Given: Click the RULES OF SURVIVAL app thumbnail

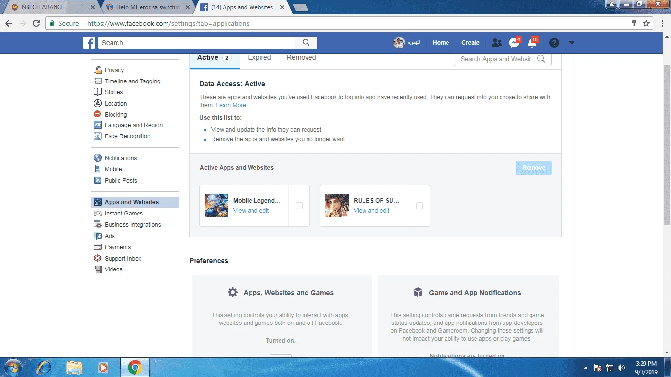Looking at the screenshot, I should 337,206.
